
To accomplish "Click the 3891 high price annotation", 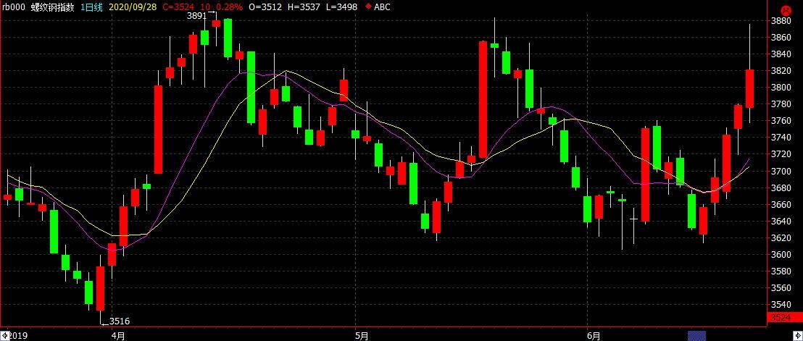I will pos(196,16).
